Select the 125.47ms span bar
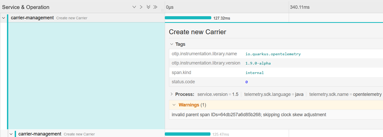The image size is (383, 137). click(x=187, y=134)
